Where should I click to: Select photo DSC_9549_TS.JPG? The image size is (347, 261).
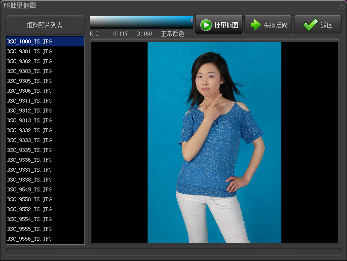click(30, 189)
